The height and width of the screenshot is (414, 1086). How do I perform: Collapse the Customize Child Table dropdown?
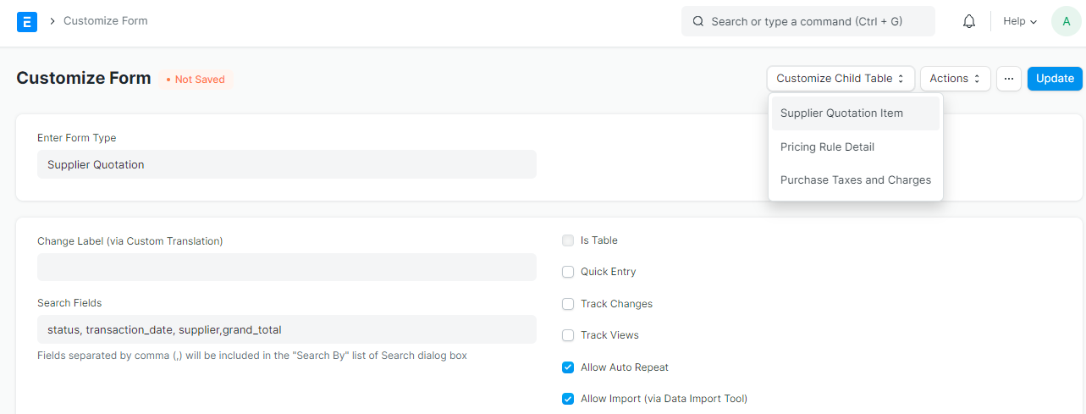tap(841, 79)
